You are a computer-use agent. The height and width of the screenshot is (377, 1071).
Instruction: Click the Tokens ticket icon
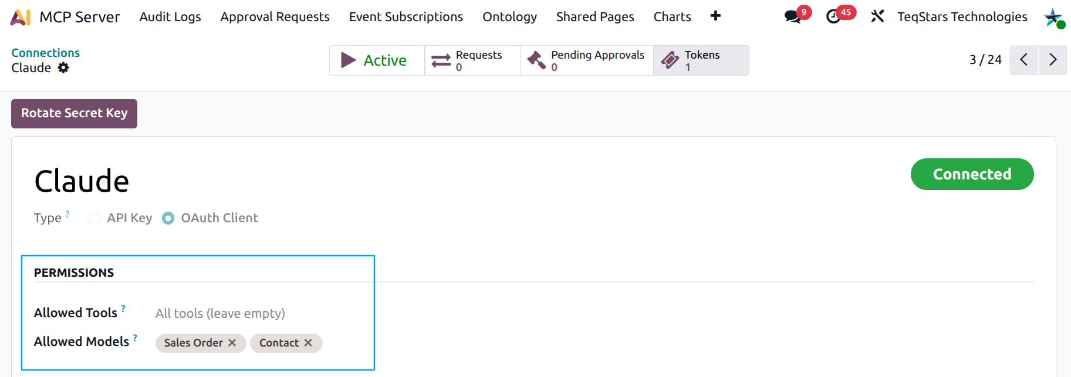670,60
